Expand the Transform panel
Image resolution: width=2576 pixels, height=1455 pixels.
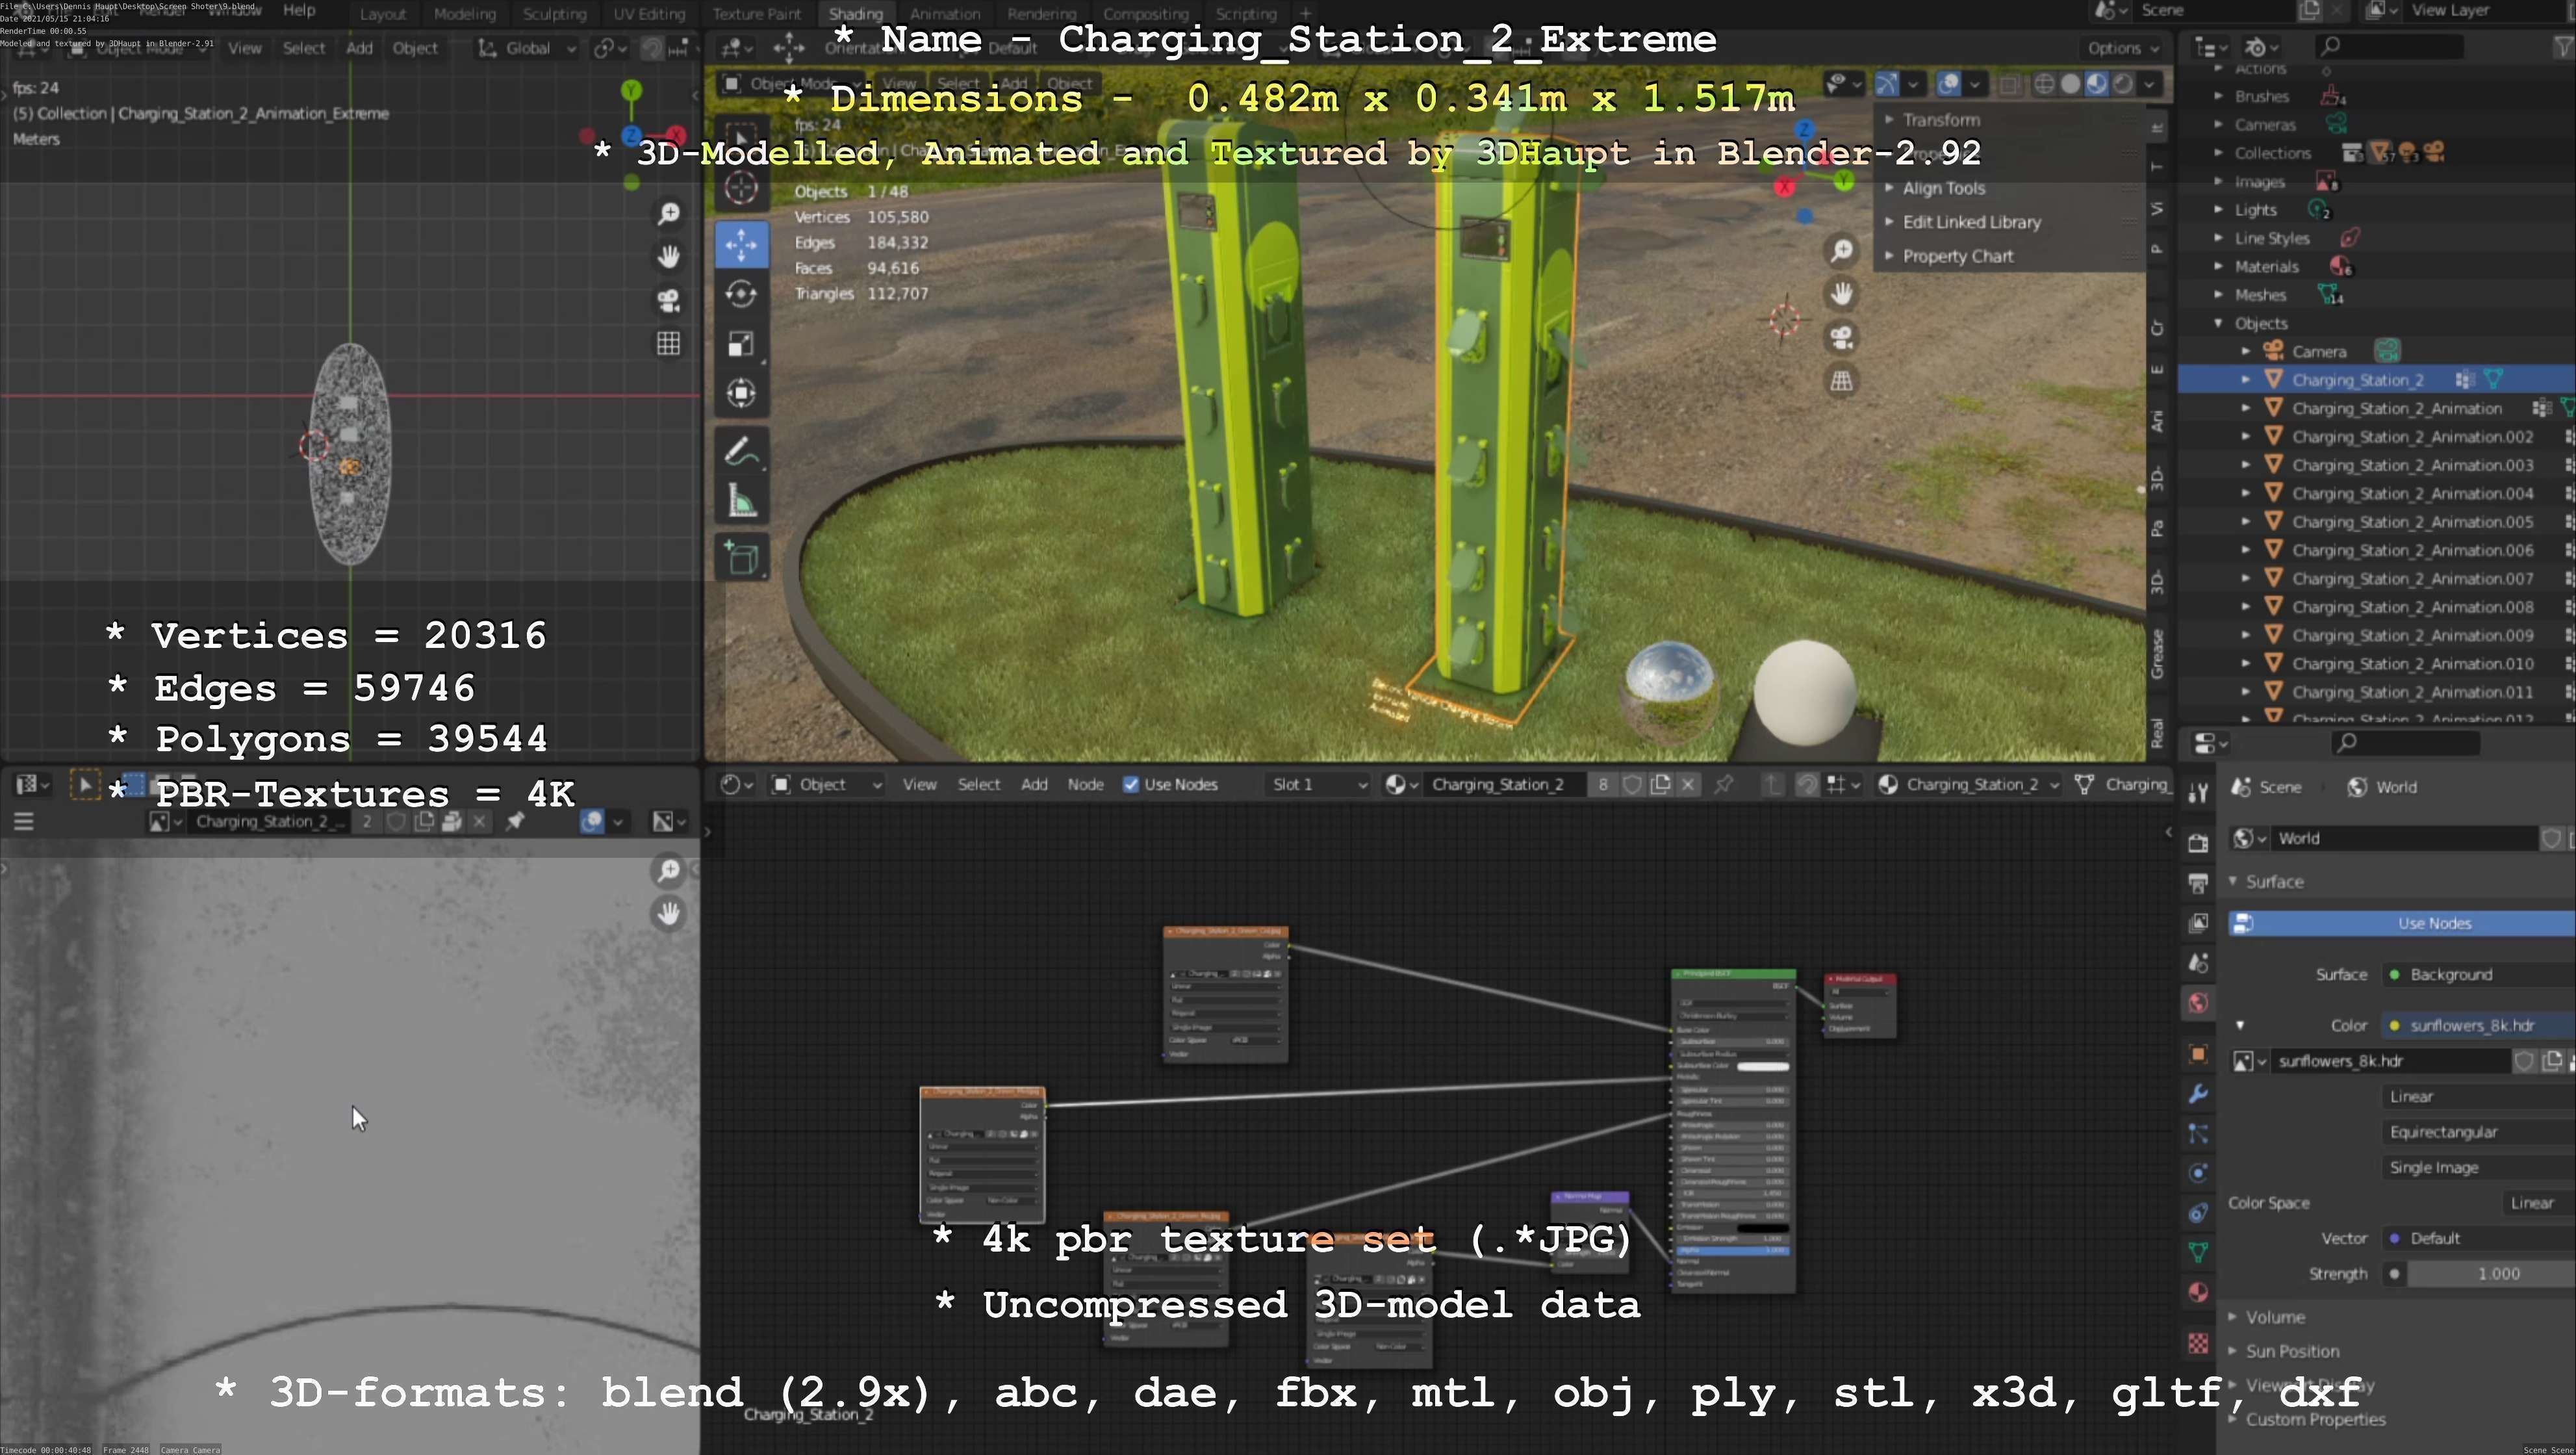tap(1941, 120)
